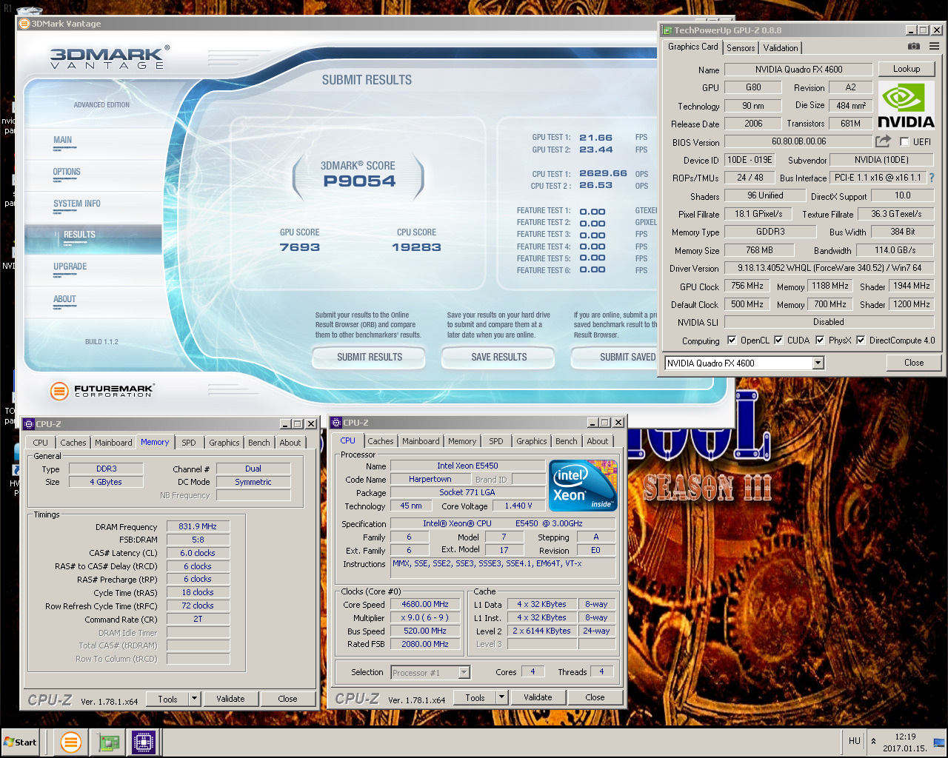Show hidden tray icons arrow
This screenshot has width=948, height=758.
click(x=873, y=741)
